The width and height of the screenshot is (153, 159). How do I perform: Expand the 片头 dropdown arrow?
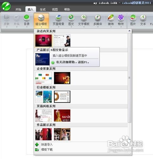pos(17,27)
